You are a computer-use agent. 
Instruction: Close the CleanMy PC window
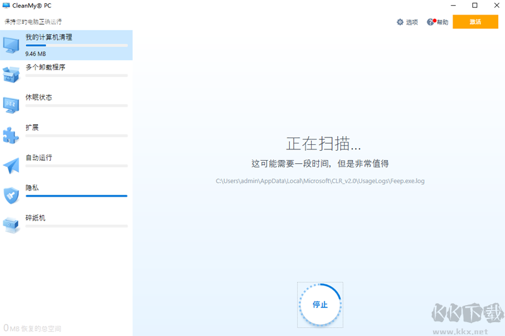pos(497,6)
